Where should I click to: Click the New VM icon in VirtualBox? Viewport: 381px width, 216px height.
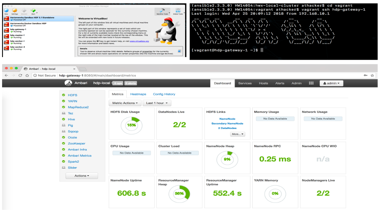click(x=6, y=11)
